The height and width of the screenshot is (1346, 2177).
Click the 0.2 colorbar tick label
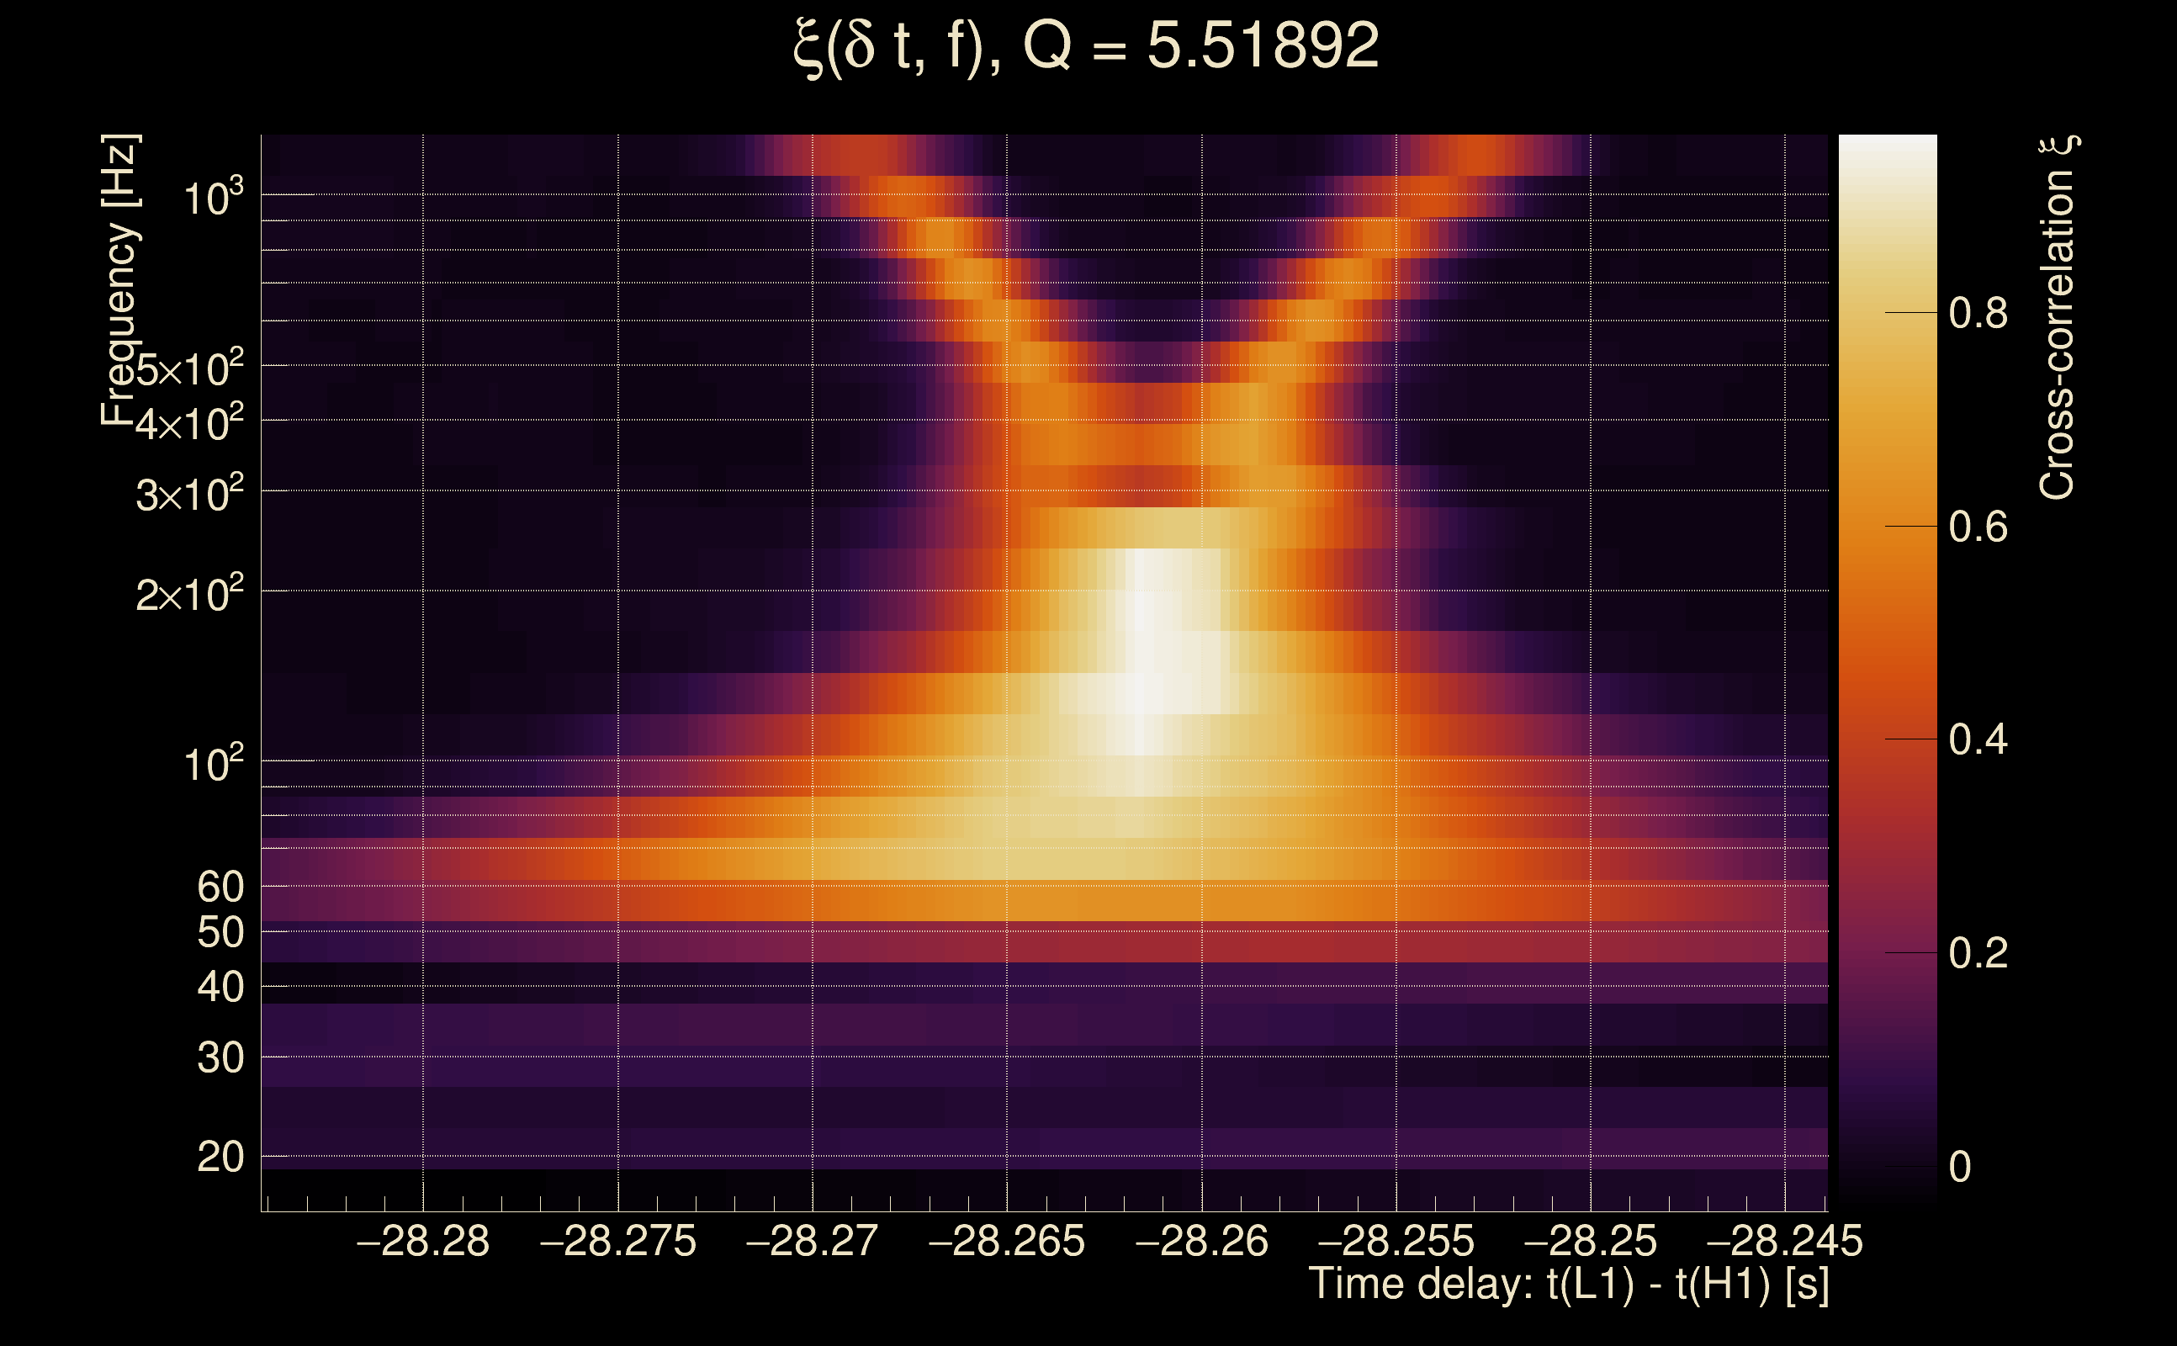pos(1978,953)
